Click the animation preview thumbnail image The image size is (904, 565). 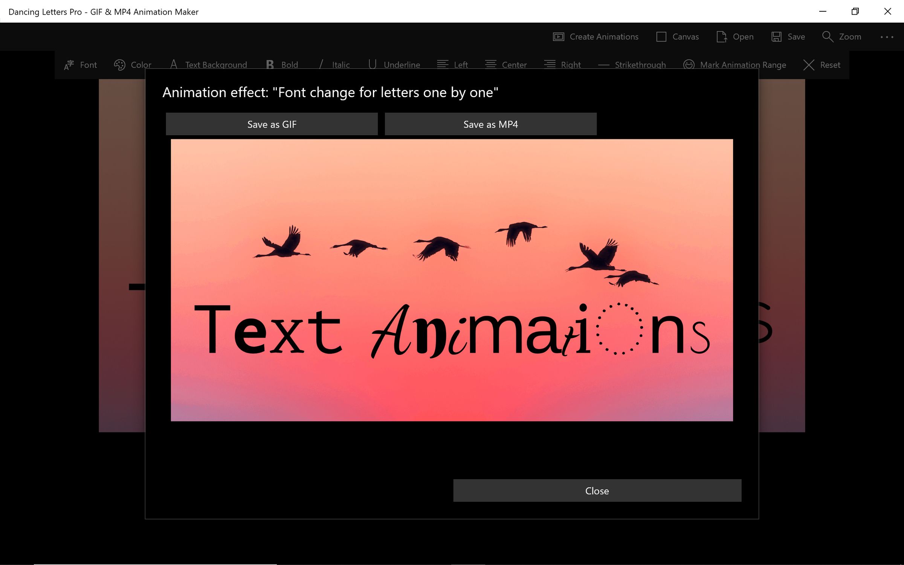[452, 280]
